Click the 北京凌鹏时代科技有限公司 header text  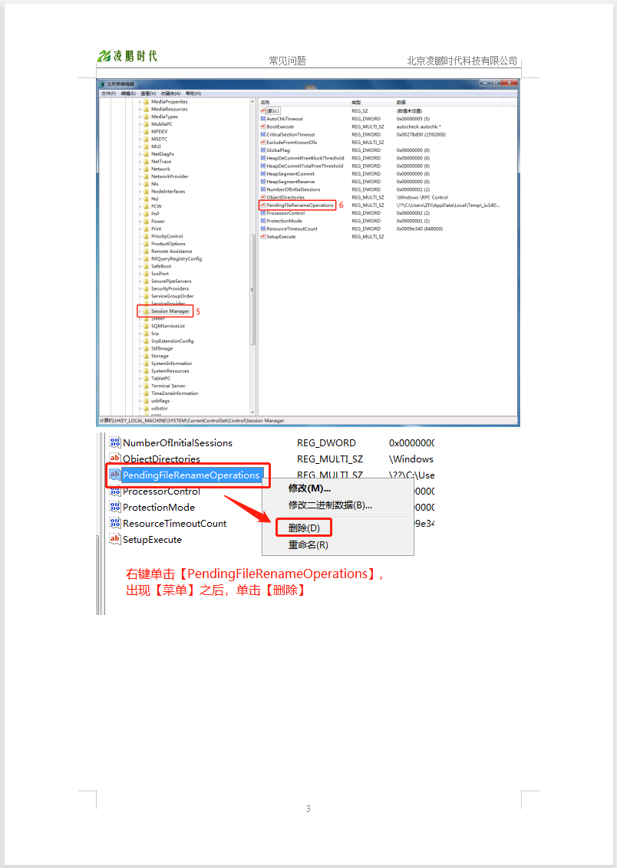[x=462, y=61]
